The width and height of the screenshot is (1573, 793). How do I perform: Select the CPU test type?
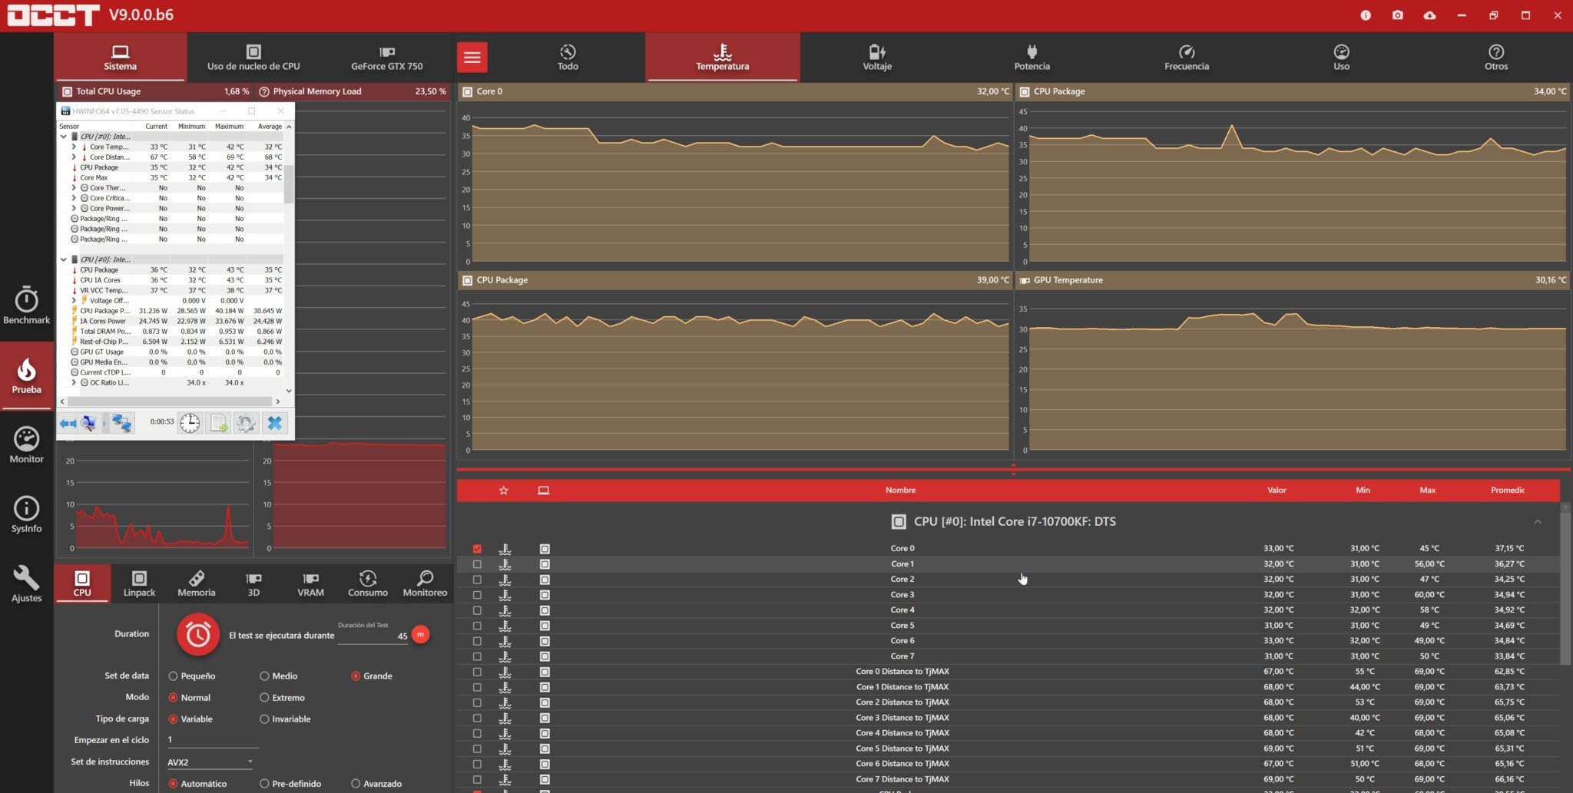pos(82,583)
